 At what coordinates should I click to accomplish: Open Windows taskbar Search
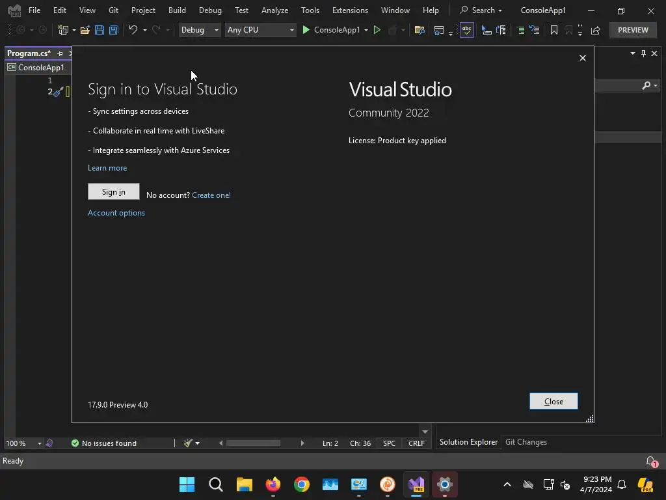[x=216, y=484]
